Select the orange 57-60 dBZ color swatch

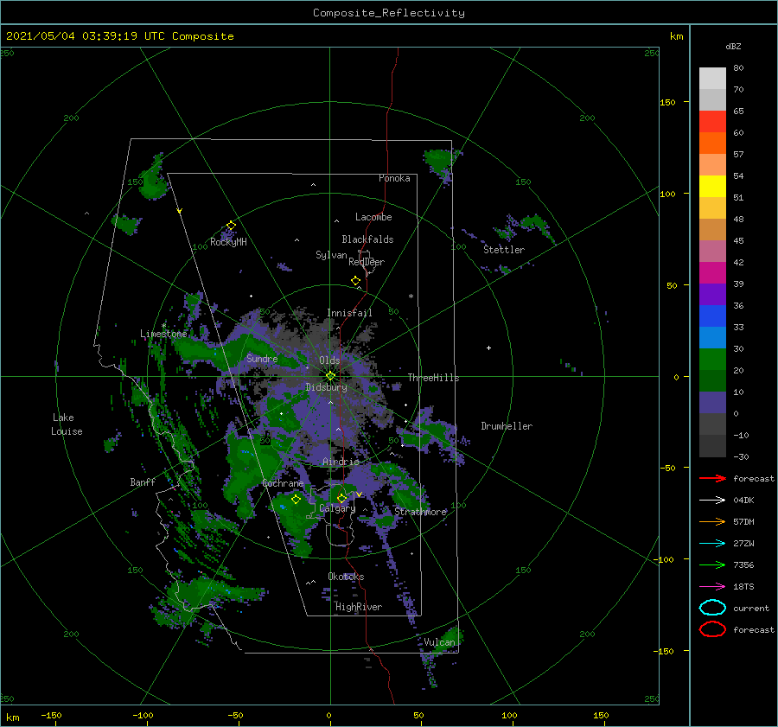[712, 143]
